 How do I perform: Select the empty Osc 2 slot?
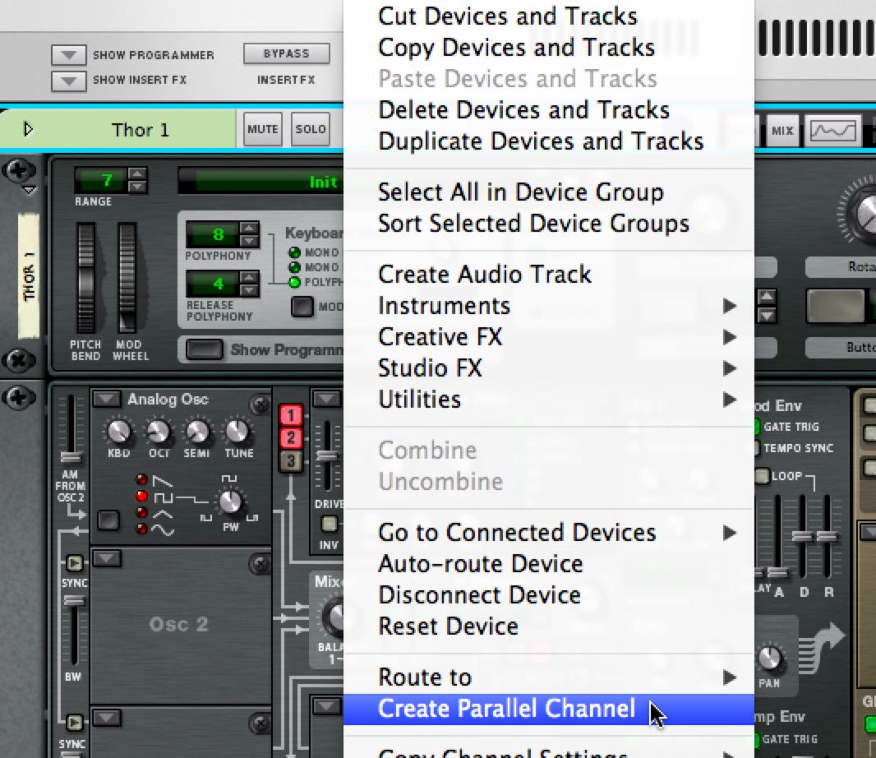point(180,625)
